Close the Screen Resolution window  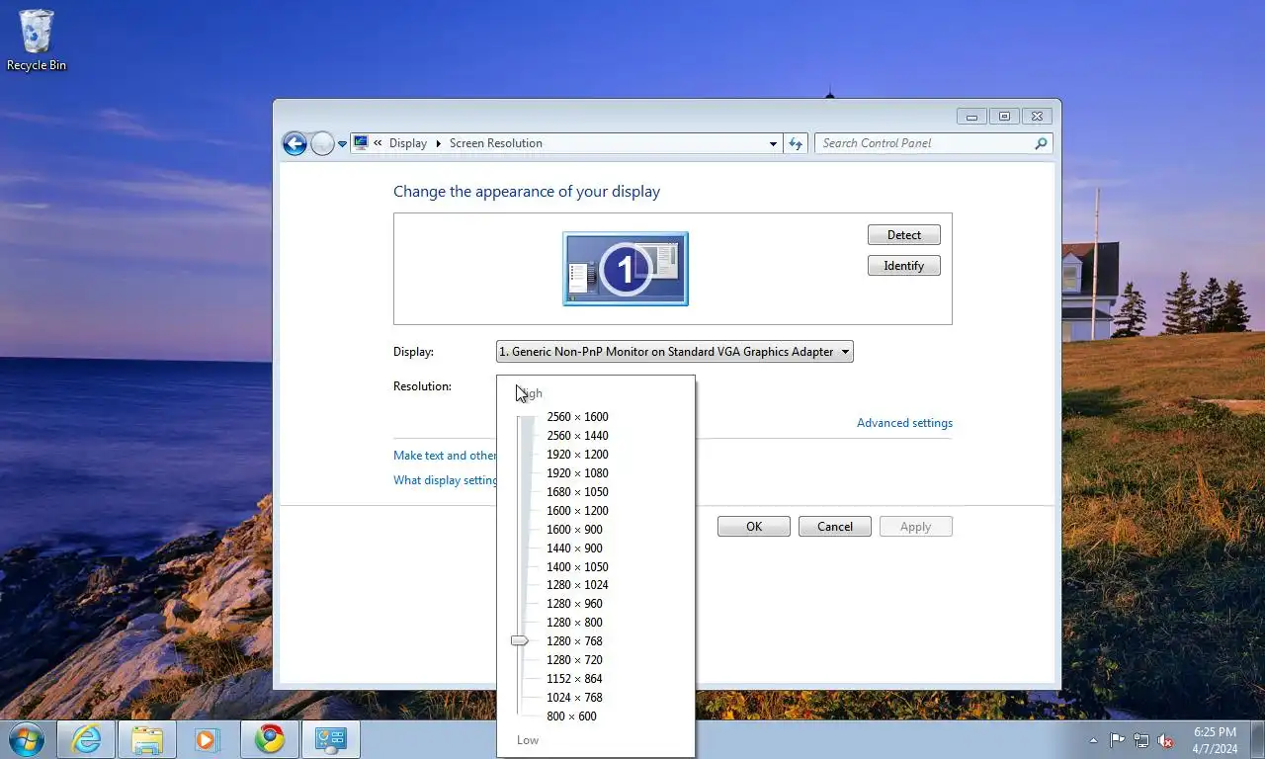(x=1037, y=117)
